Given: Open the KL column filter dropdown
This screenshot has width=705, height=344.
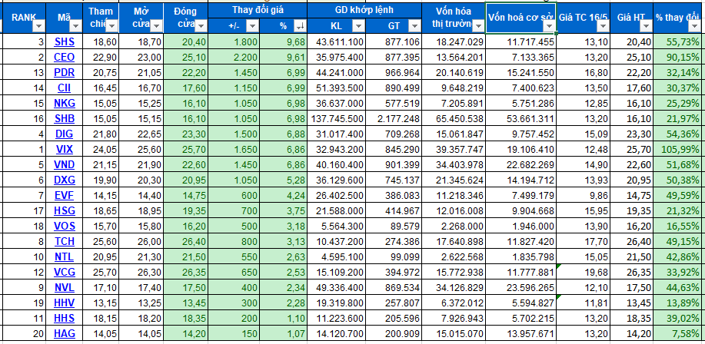Looking at the screenshot, I should 358,27.
